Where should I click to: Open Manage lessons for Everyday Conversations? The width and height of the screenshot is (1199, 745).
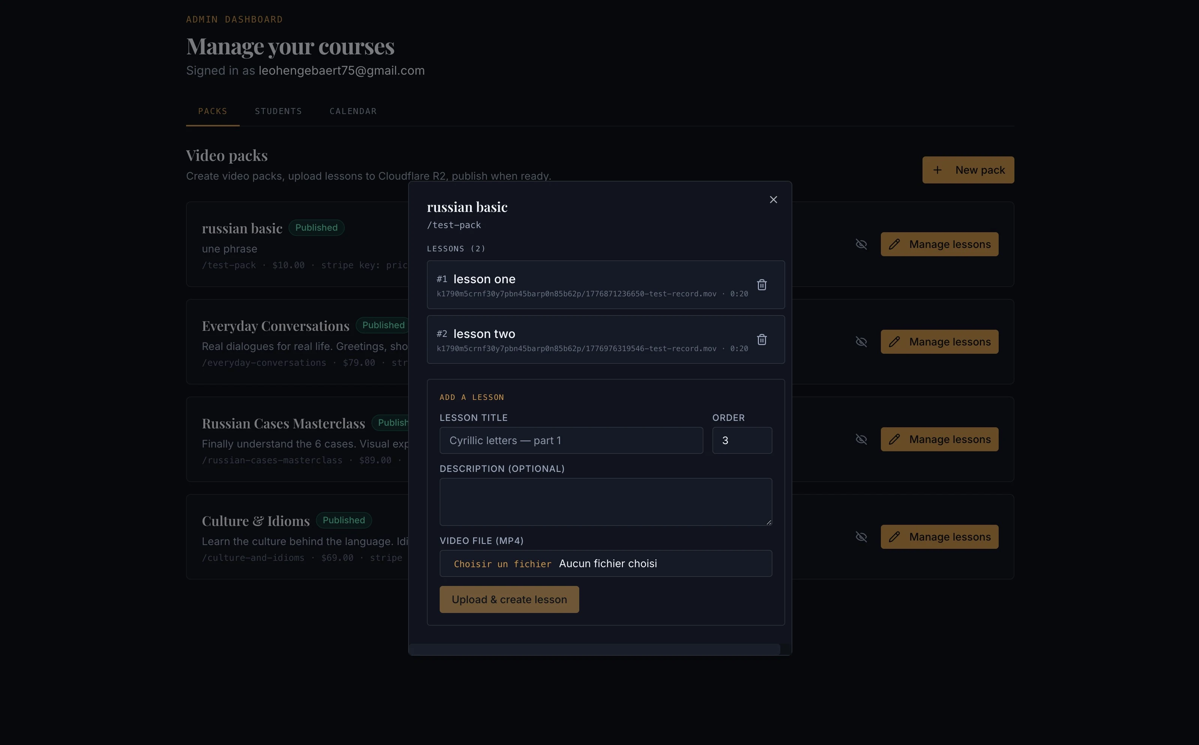pos(939,342)
